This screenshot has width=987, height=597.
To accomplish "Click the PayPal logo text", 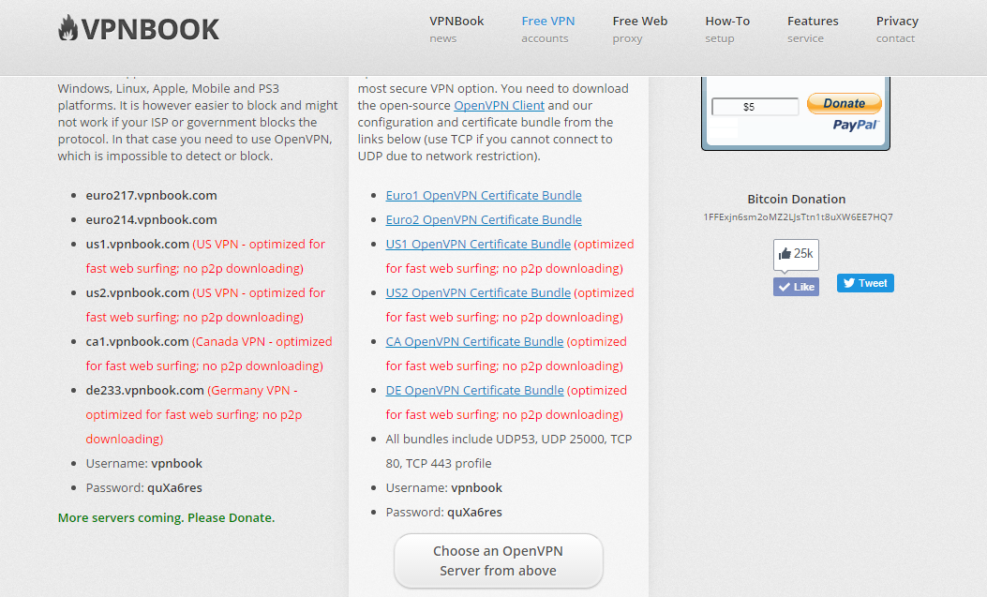I will [x=856, y=125].
